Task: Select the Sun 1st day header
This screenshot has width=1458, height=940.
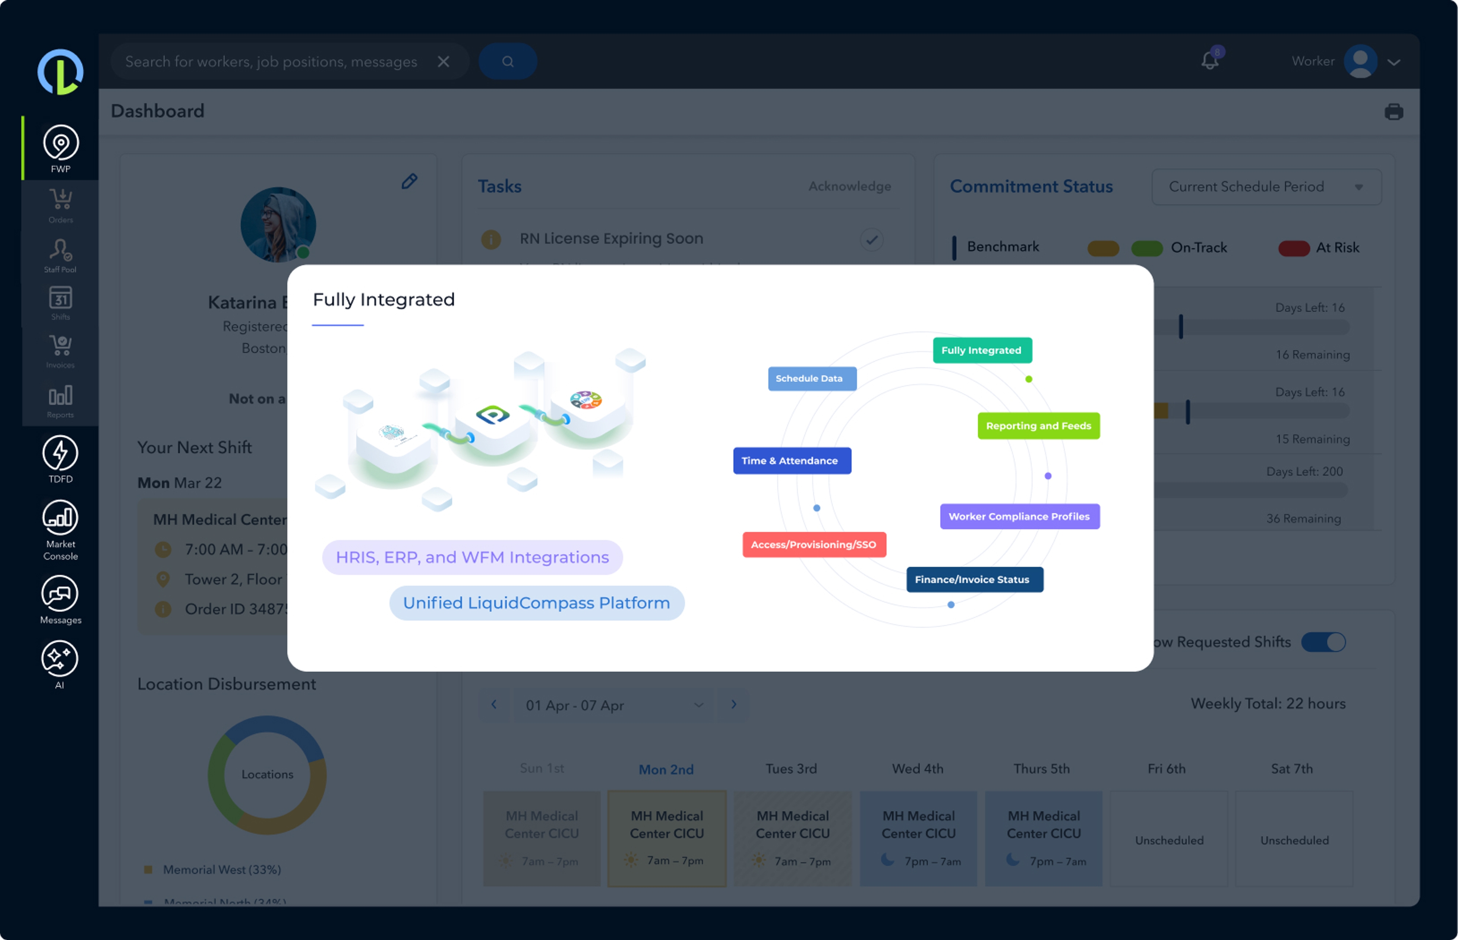Action: (541, 768)
